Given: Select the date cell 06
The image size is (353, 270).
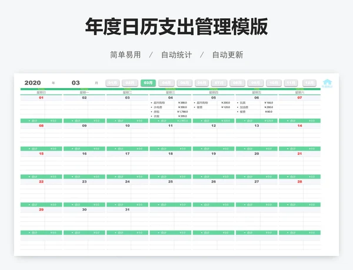Looking at the screenshot, I should coord(257,97).
